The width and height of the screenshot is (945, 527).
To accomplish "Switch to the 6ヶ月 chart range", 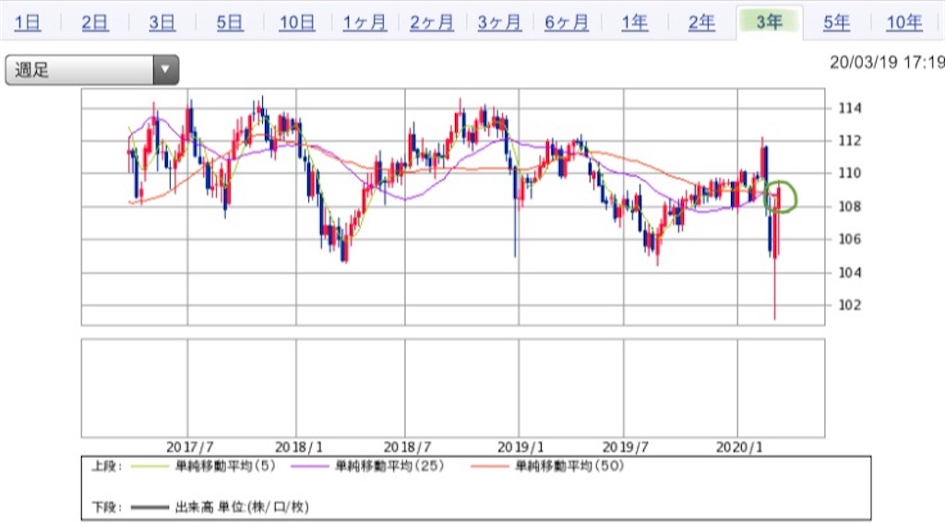I will 567,23.
